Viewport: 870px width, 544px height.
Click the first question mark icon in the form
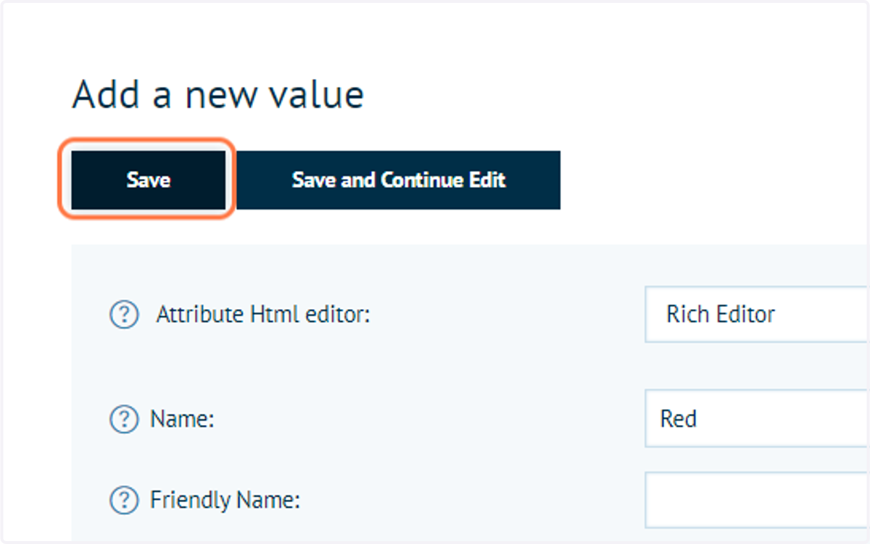124,315
